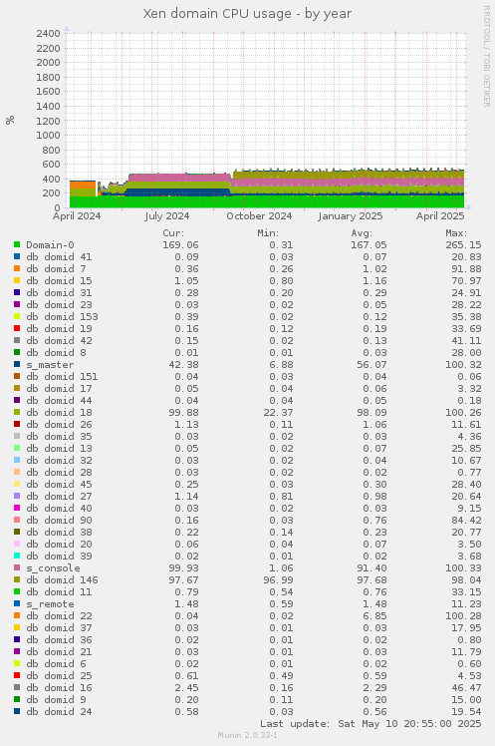
Task: Click the s_console current value '99.93'
Action: [183, 568]
